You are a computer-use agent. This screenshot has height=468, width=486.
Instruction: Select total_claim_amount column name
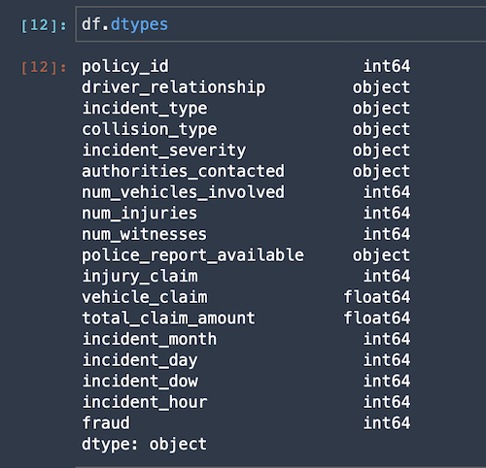click(168, 318)
